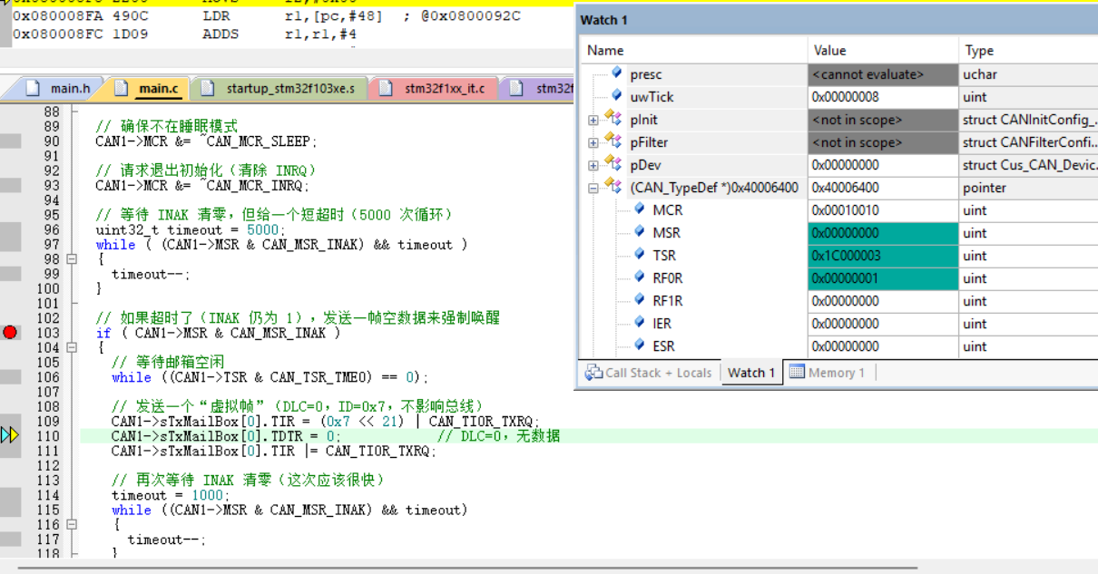
Task: Click the uwTick variable icon
Action: (616, 96)
